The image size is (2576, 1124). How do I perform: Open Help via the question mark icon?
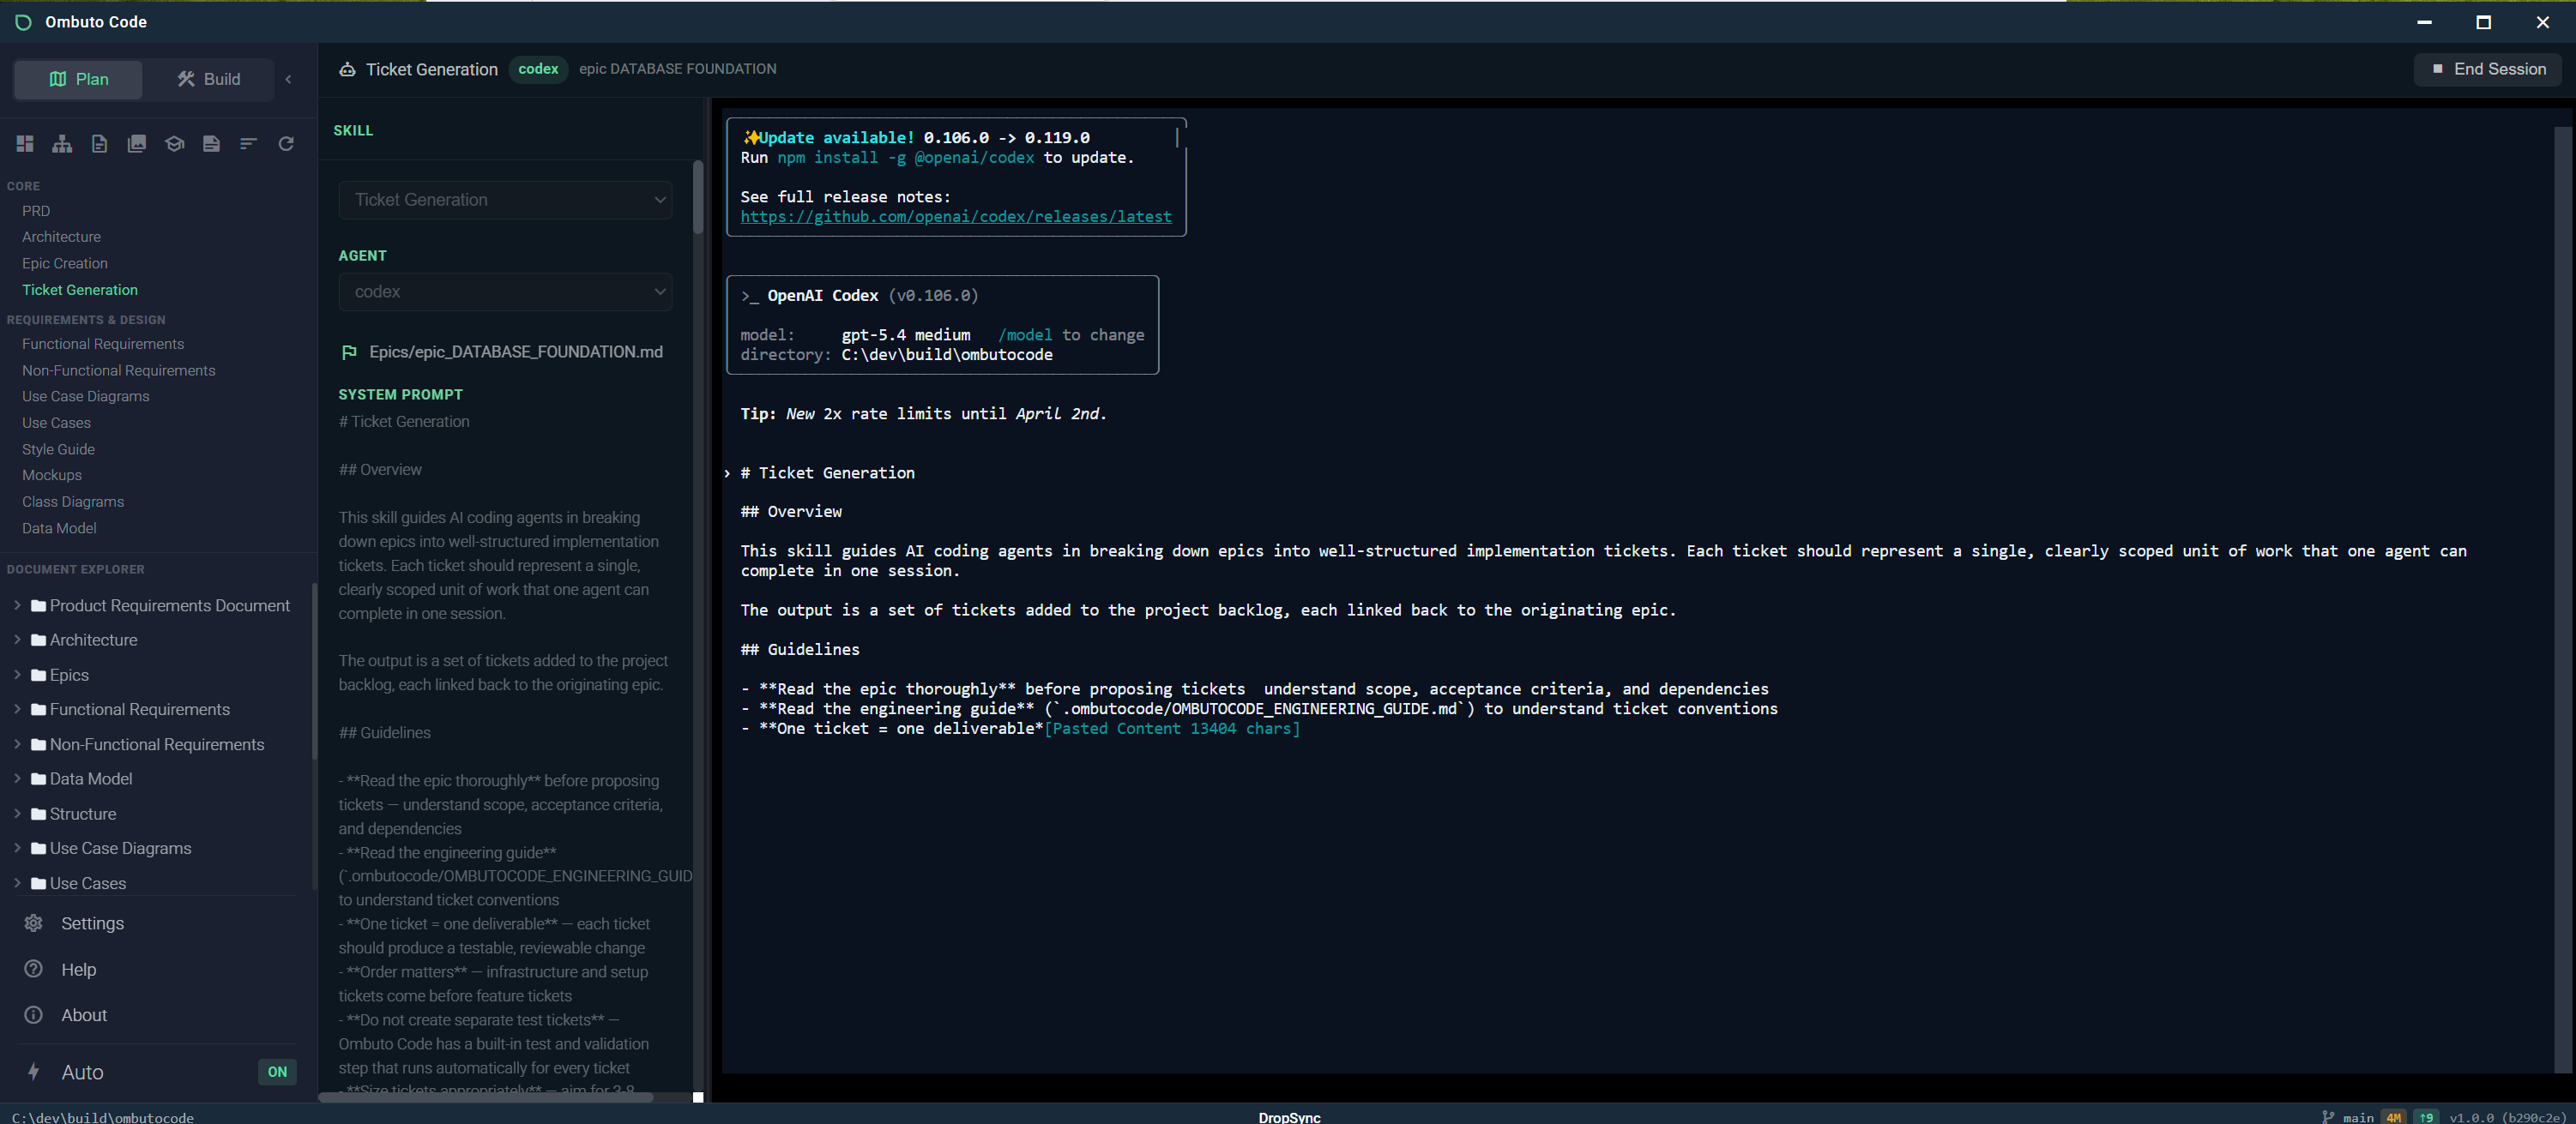(33, 969)
